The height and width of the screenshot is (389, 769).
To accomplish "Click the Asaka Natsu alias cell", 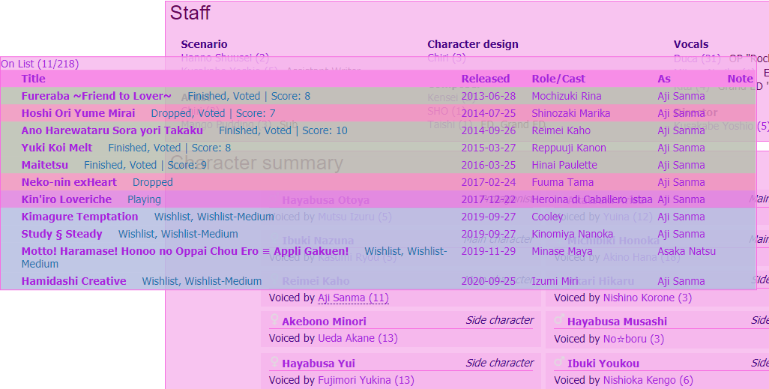I will [x=687, y=251].
